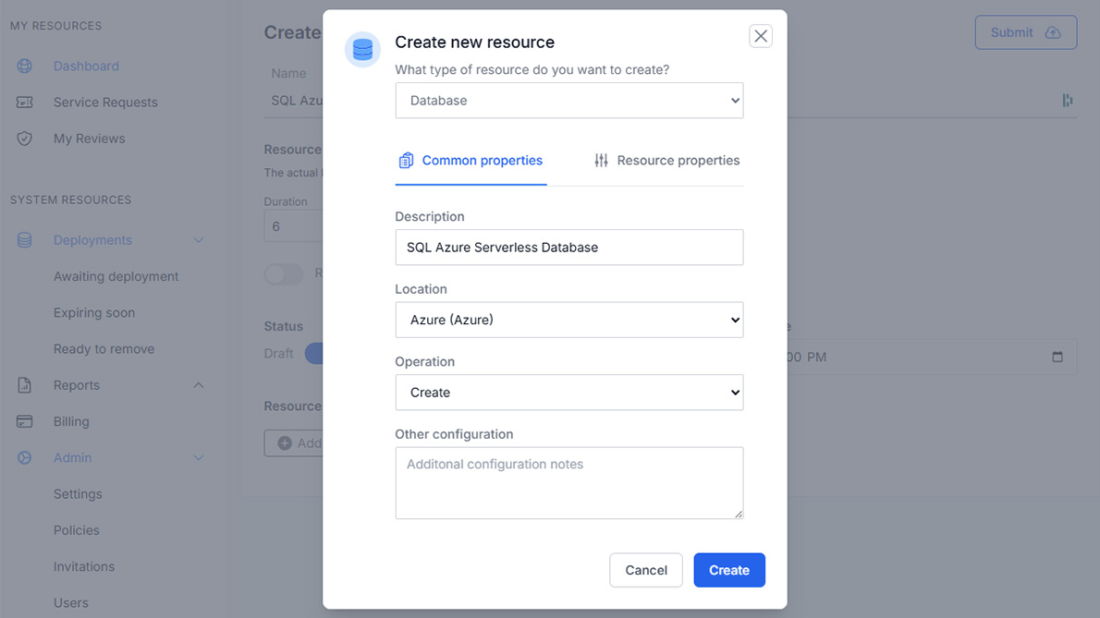Toggle the switch below Duration field
The height and width of the screenshot is (618, 1100).
point(283,274)
